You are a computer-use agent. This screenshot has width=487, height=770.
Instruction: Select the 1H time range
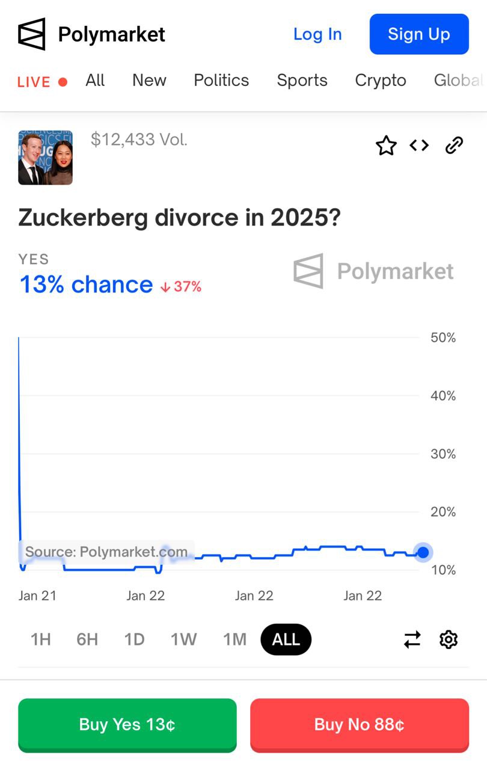click(x=41, y=639)
